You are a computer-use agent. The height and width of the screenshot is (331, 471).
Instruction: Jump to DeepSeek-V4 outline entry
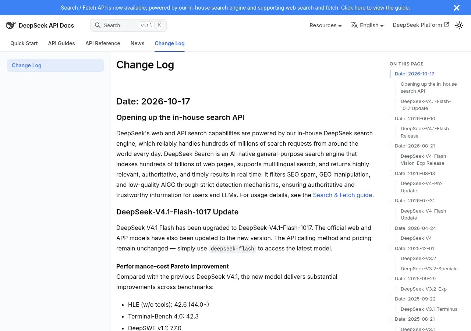point(416,238)
